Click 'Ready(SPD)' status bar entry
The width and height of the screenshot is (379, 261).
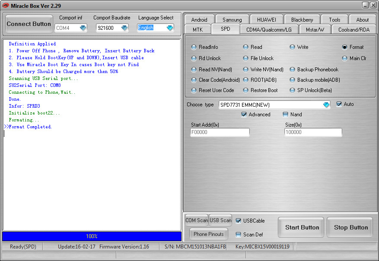[23, 246]
